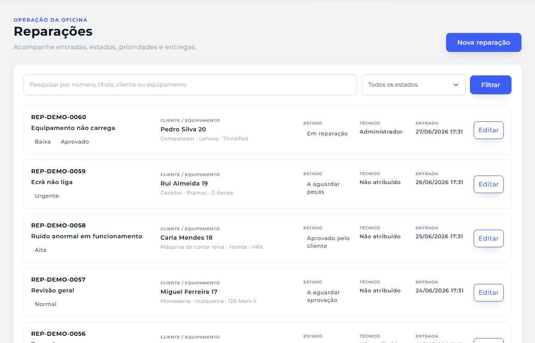The width and height of the screenshot is (535, 343).
Task: Click Não atribuído in REP-DEMO-0058 row
Action: click(380, 236)
